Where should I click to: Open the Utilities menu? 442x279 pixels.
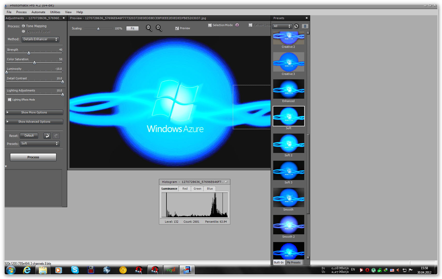pyautogui.click(x=55, y=12)
